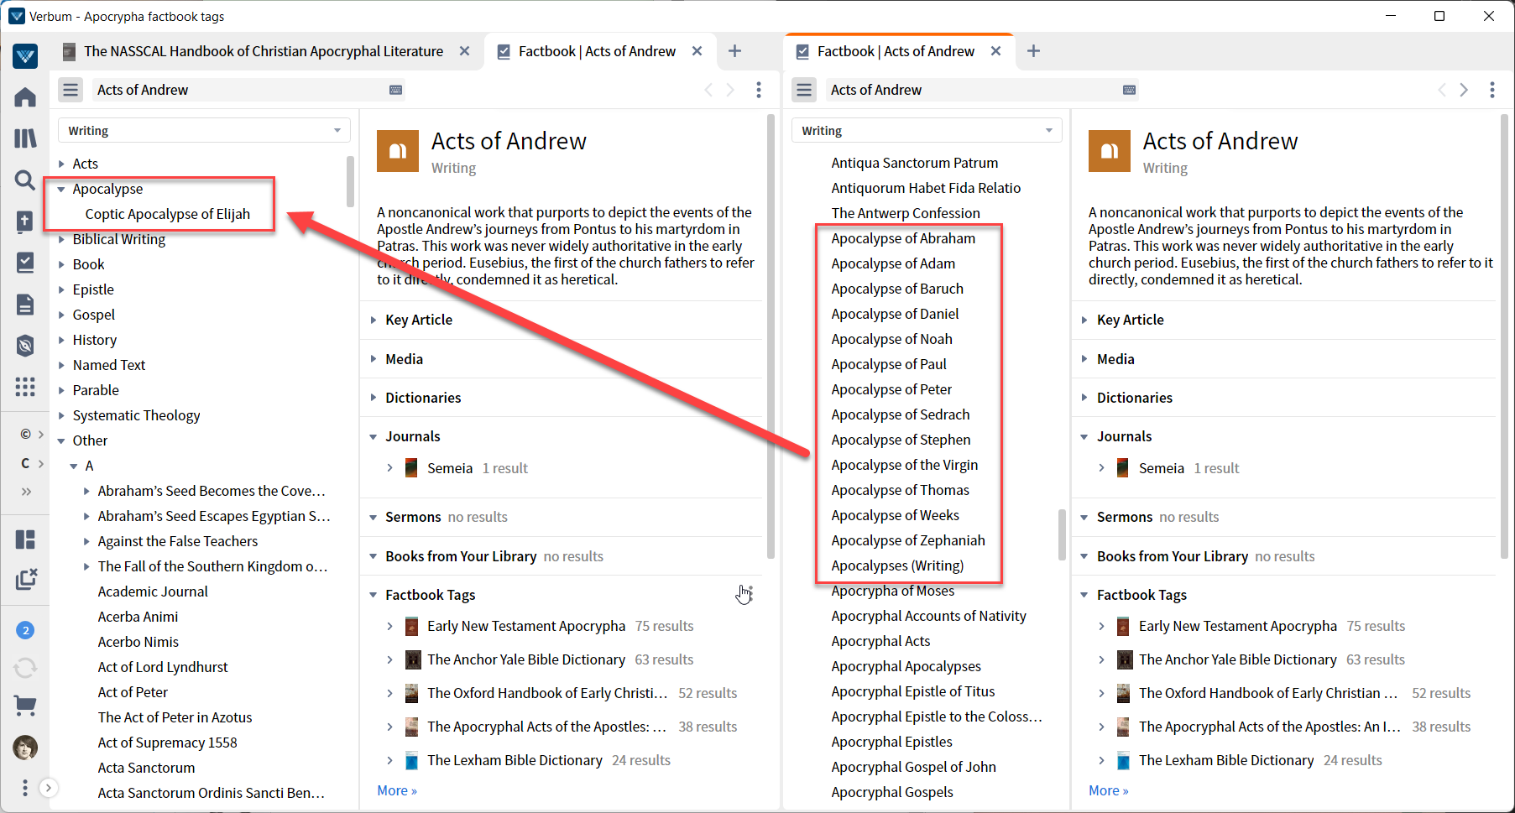This screenshot has height=813, width=1515.
Task: Click the Verbum logo icon
Action: [25, 56]
